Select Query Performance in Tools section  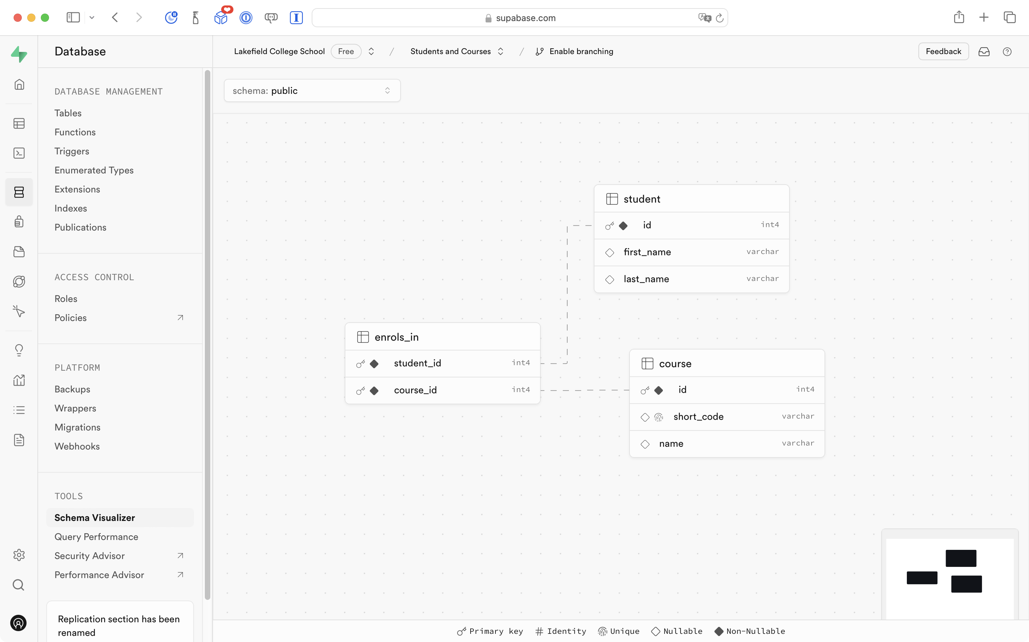(96, 537)
